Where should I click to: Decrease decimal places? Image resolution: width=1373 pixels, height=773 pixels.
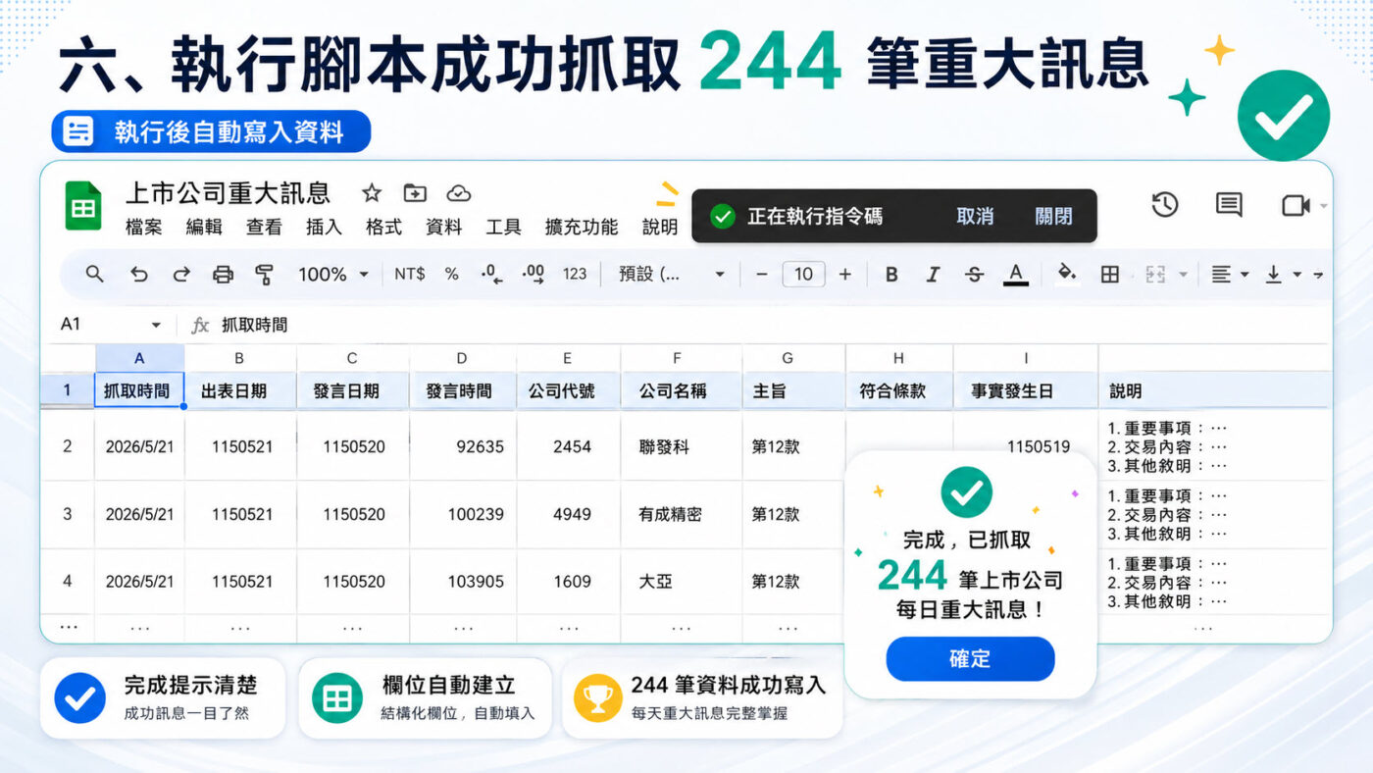492,275
